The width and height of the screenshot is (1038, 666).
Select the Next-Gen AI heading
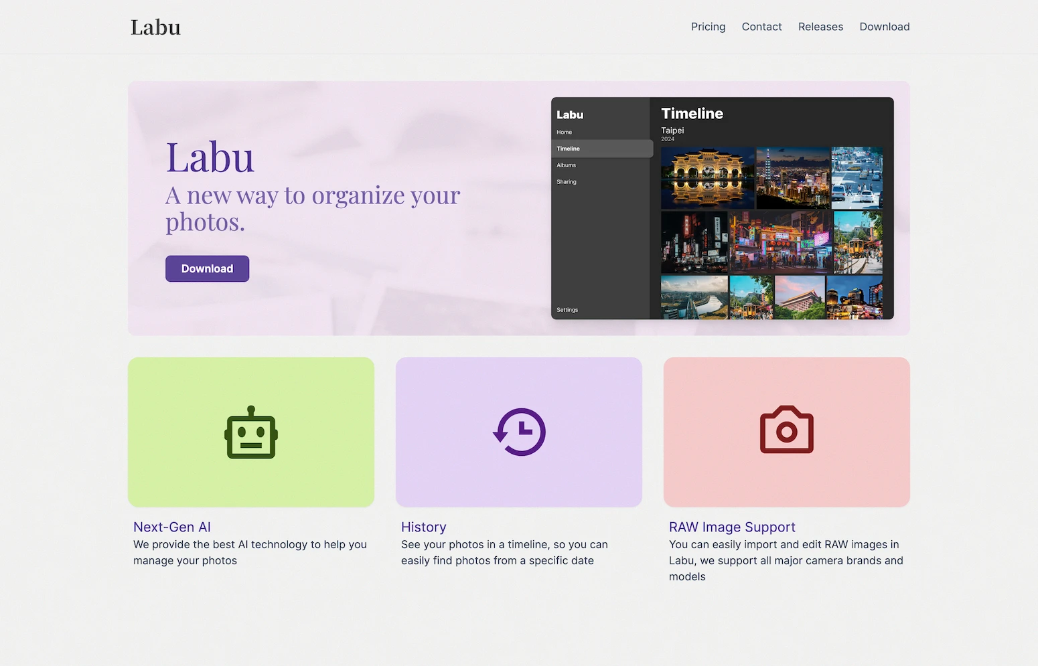pos(172,527)
